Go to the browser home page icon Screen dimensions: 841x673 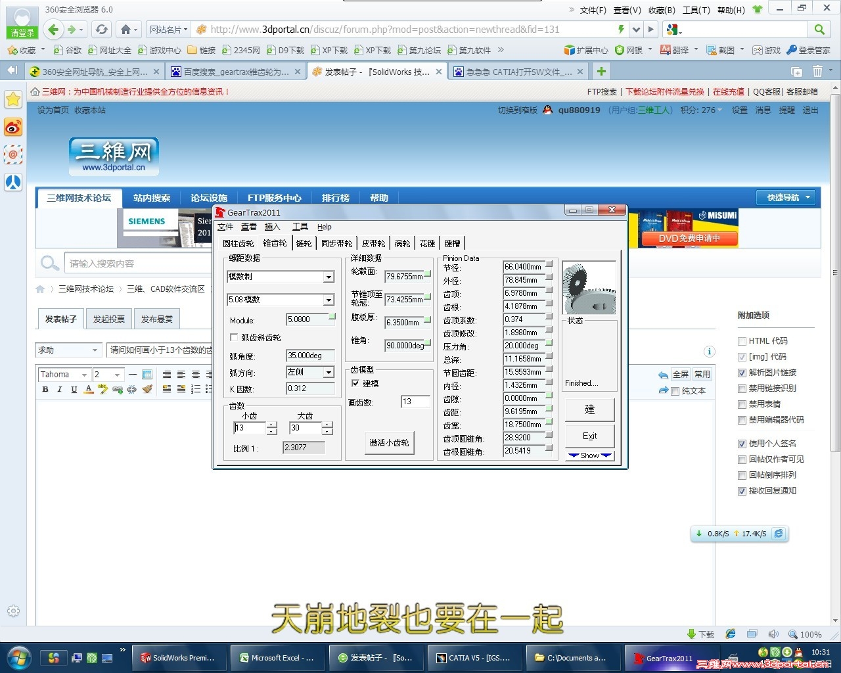click(x=126, y=29)
